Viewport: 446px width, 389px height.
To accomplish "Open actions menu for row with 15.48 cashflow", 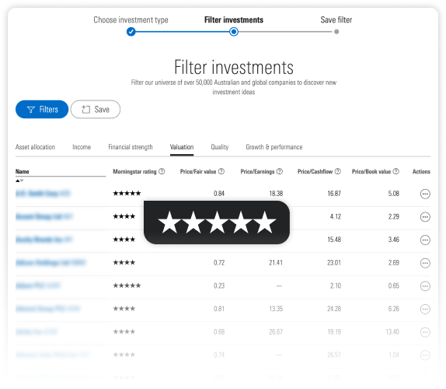I will click(x=425, y=240).
